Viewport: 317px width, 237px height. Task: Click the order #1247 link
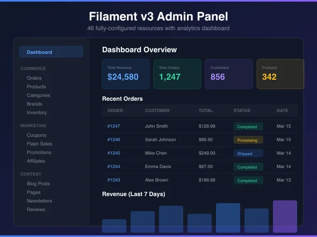pos(113,126)
